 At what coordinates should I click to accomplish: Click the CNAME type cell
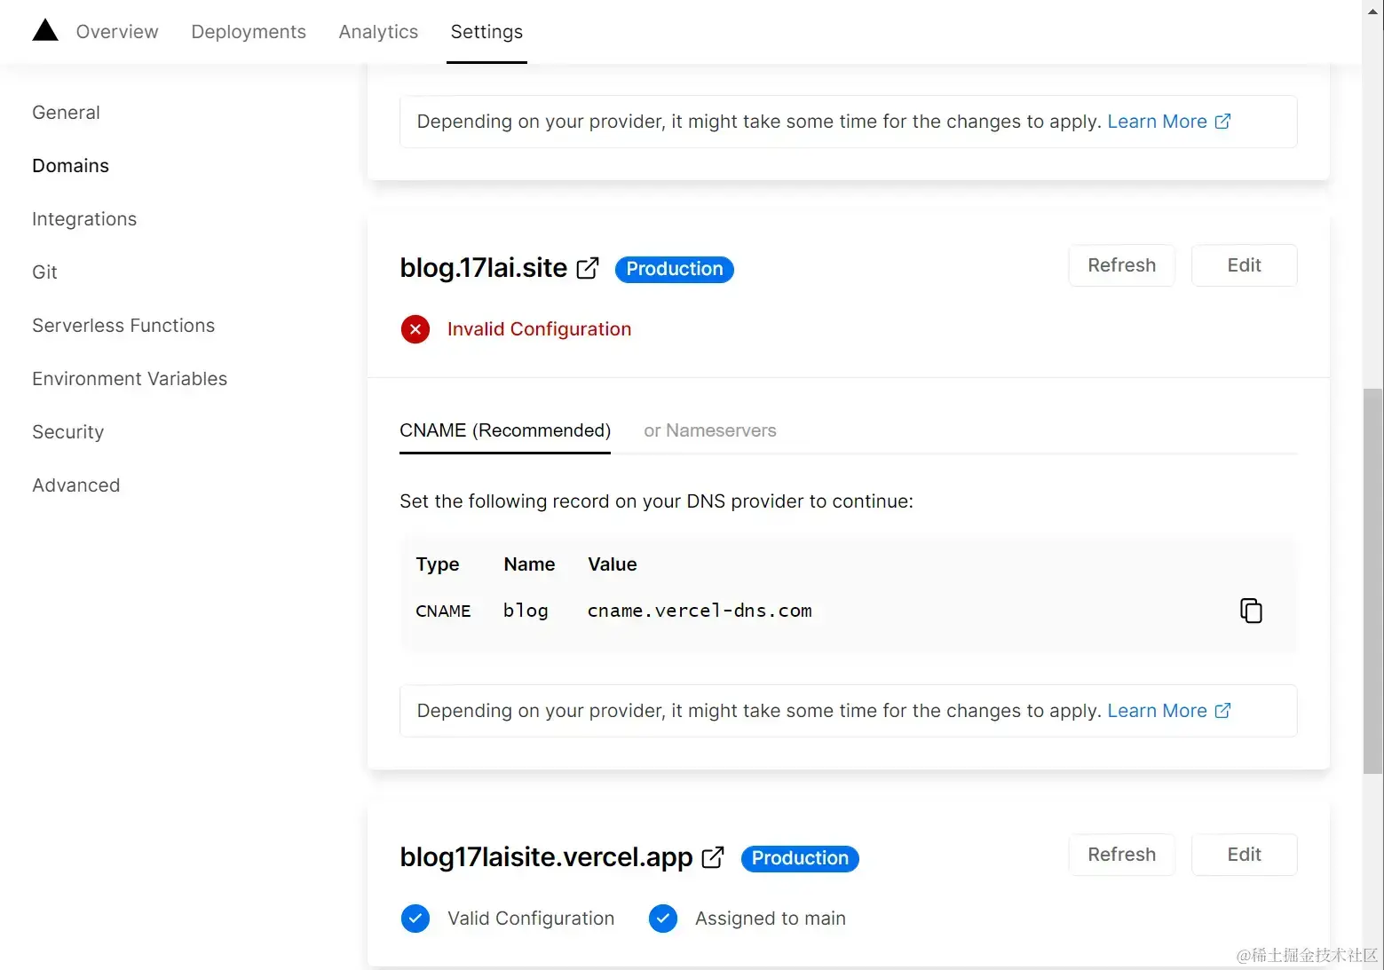443,611
